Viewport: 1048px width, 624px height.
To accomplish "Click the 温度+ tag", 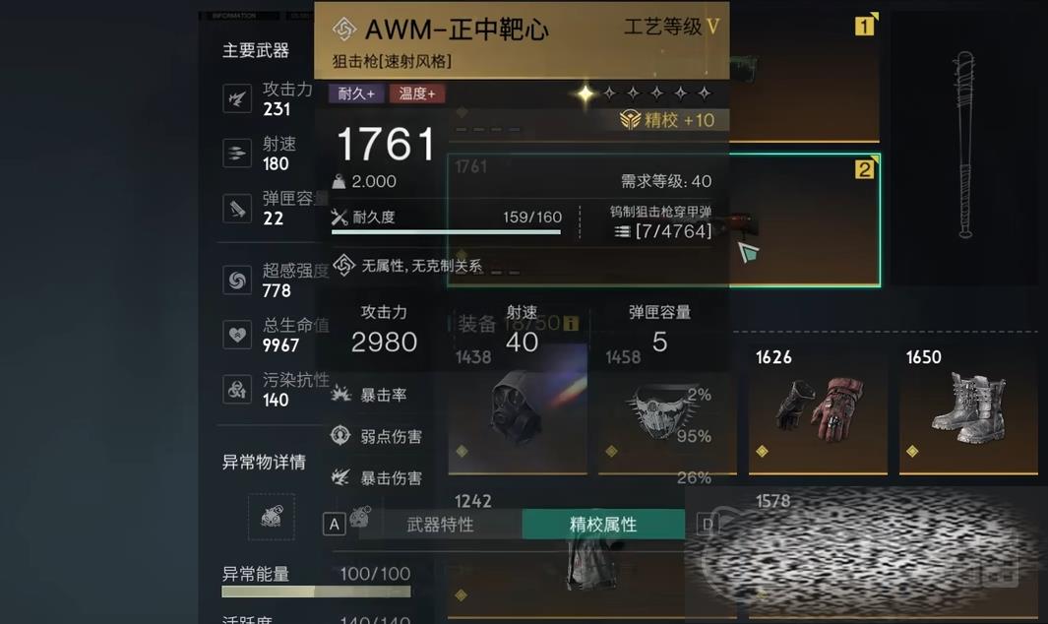I will point(417,94).
